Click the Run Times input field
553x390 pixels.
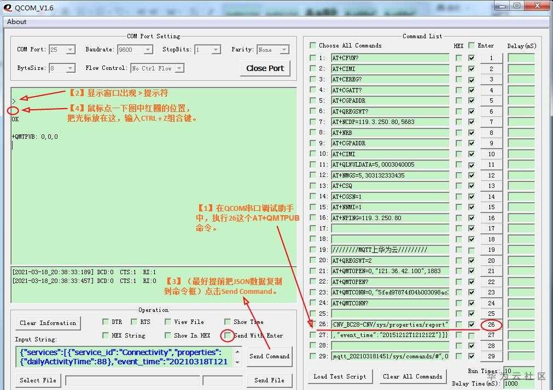(519, 371)
